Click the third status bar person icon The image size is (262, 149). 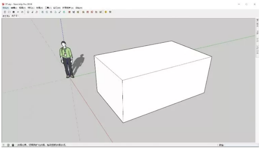pyautogui.click(x=13, y=145)
